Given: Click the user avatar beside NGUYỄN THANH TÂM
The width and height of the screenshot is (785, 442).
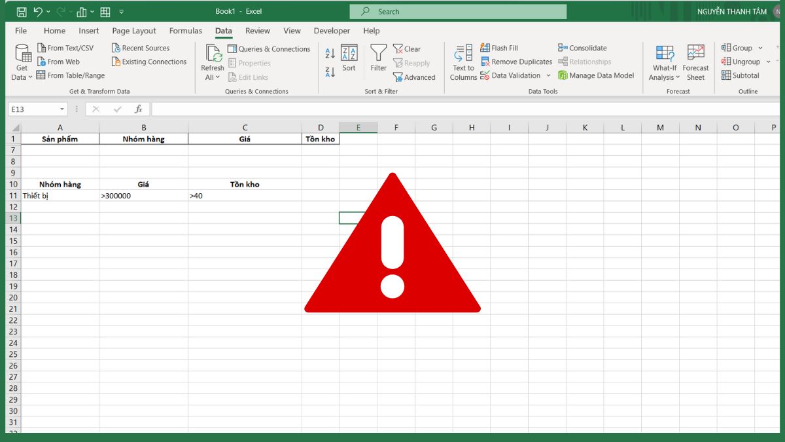Looking at the screenshot, I should 777,12.
